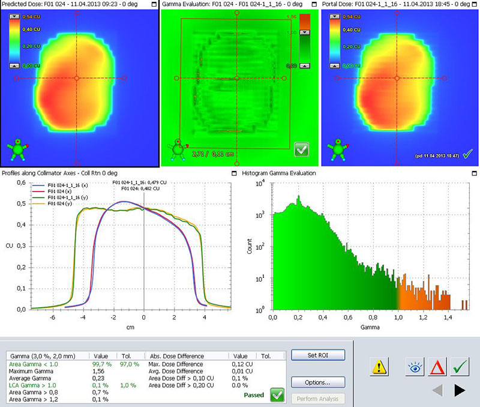Toggle the Passed green checkbox
The image size is (480, 407).
tap(277, 395)
